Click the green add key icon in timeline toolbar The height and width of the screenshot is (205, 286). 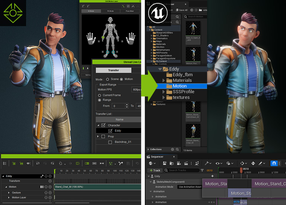coord(111,163)
